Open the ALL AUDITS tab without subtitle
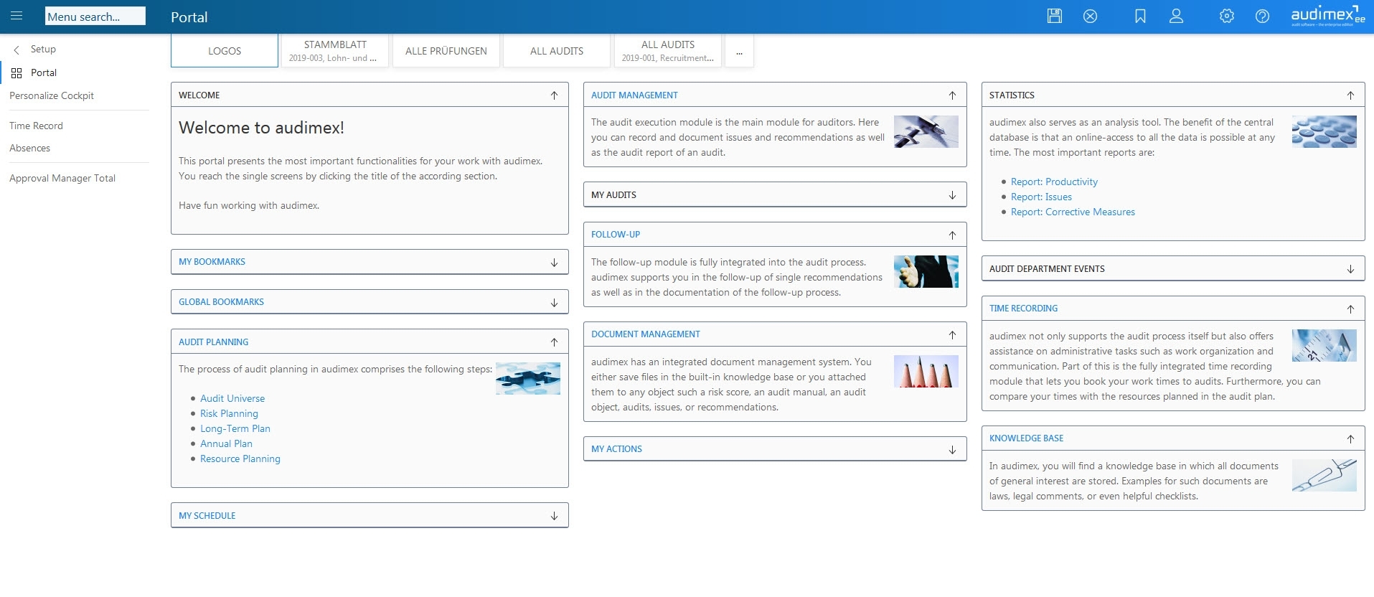This screenshot has height=597, width=1374. [x=557, y=51]
